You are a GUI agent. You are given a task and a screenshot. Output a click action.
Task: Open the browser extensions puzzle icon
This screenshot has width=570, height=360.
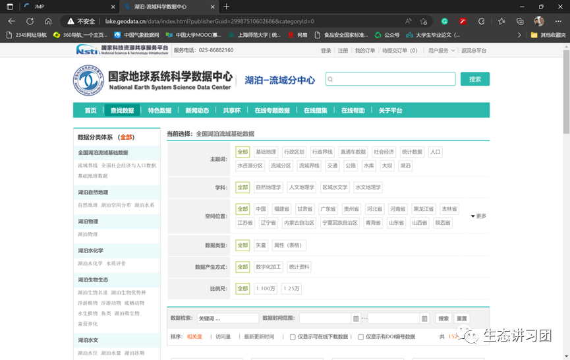[x=481, y=22]
